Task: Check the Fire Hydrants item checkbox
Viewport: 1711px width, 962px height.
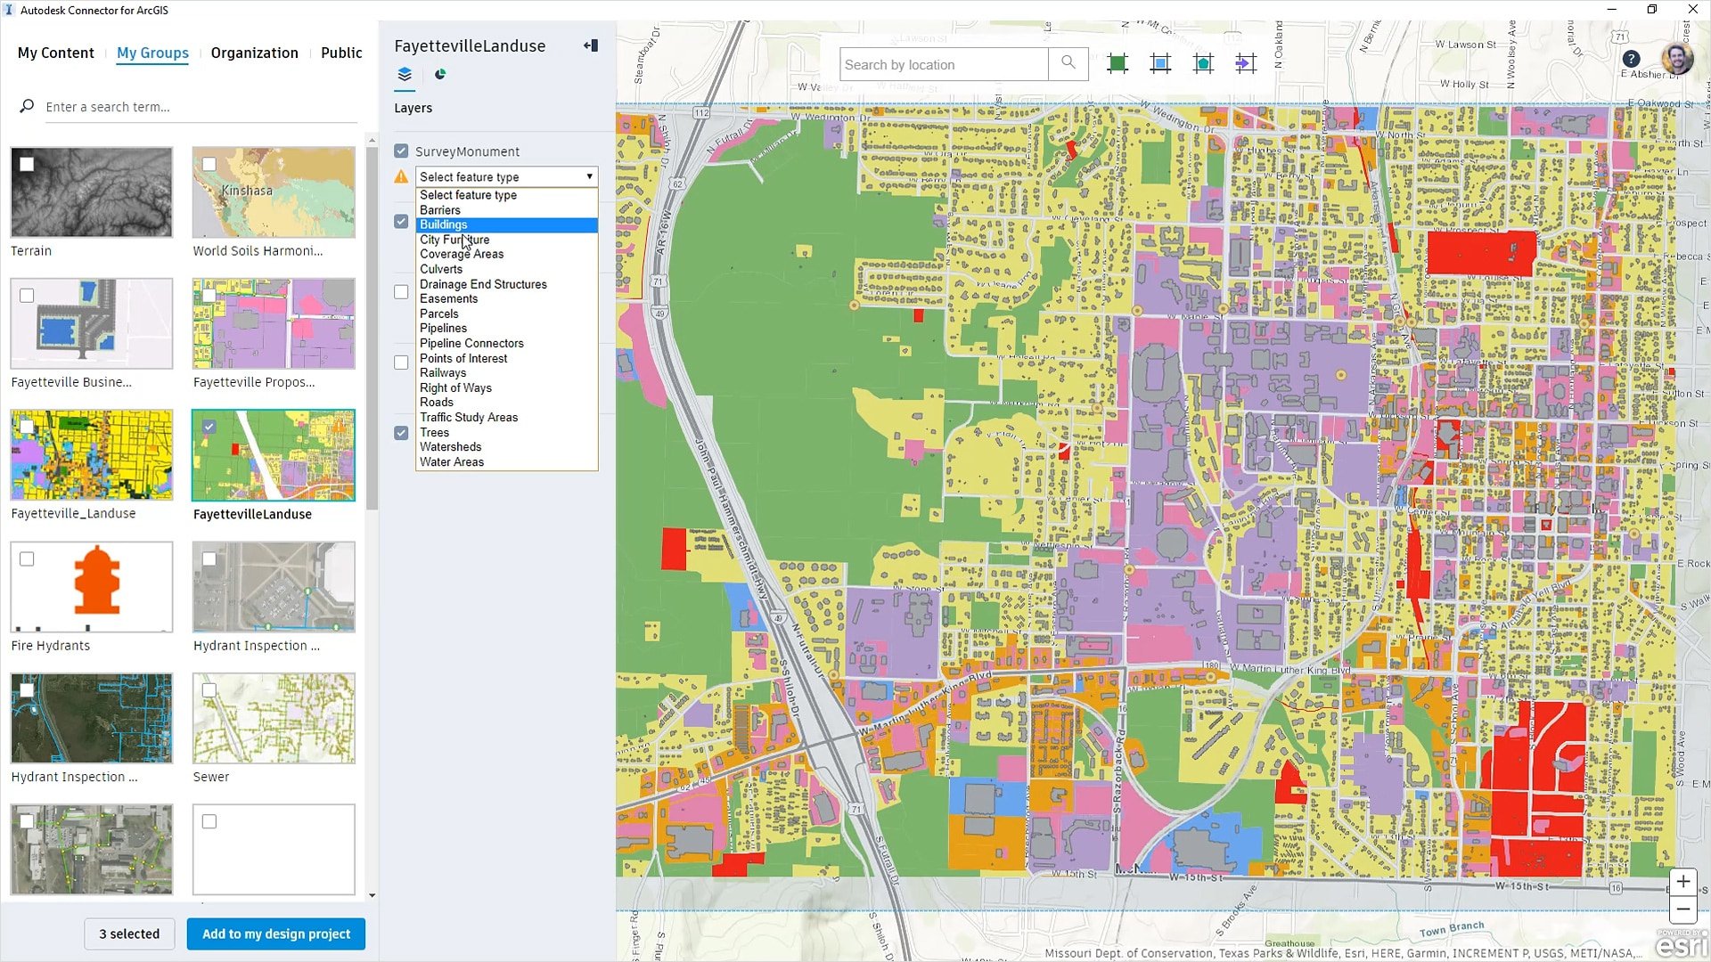Action: click(x=27, y=559)
